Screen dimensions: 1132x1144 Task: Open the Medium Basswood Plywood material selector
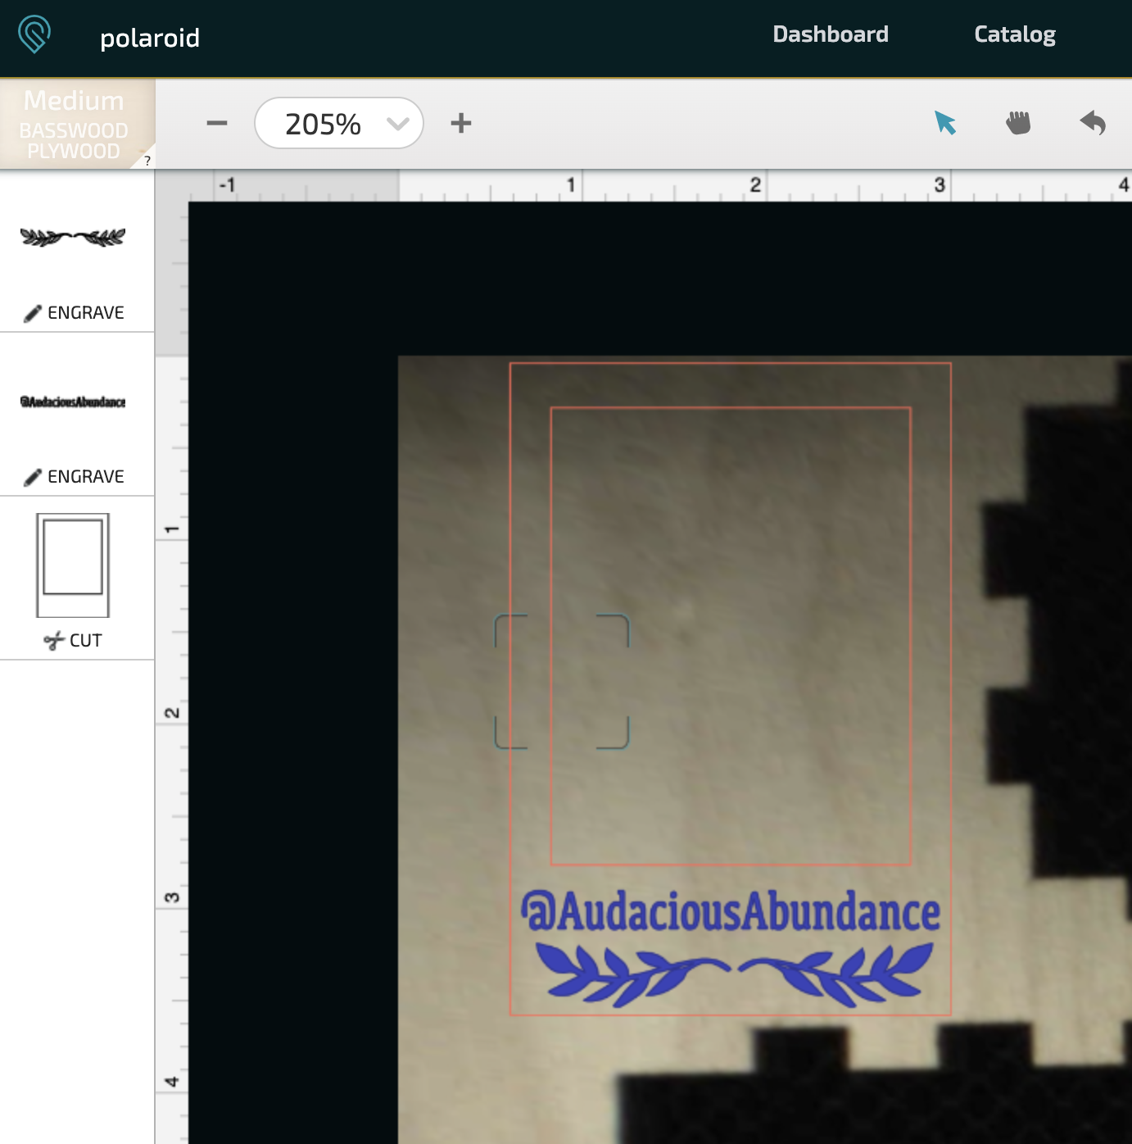tap(74, 123)
